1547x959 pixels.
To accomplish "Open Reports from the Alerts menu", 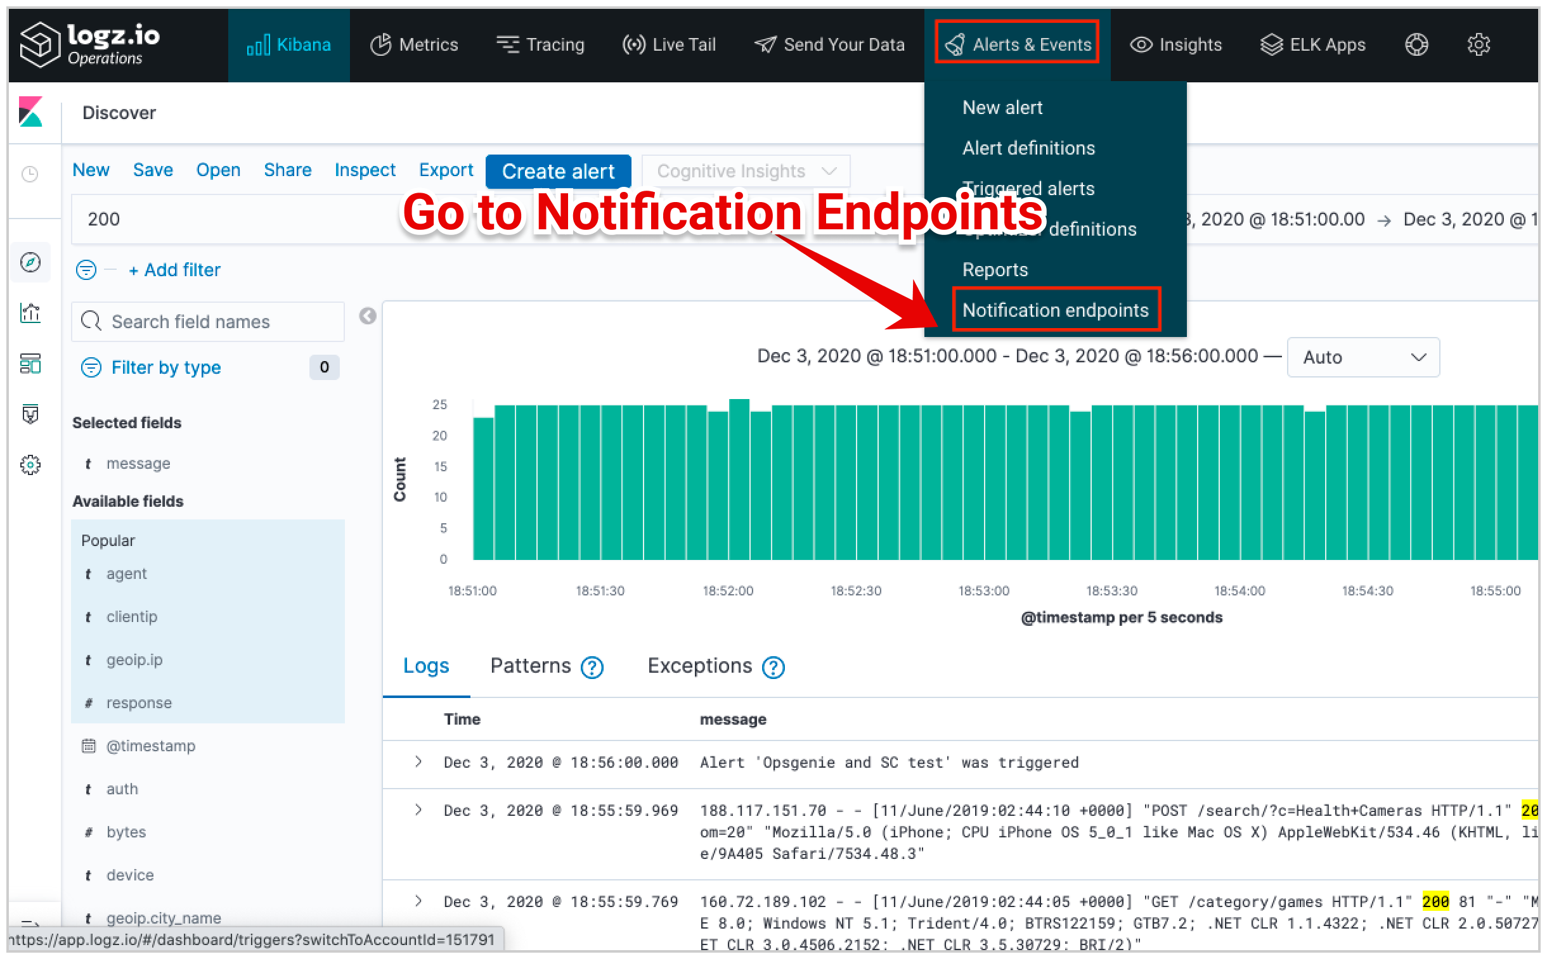I will (x=995, y=270).
